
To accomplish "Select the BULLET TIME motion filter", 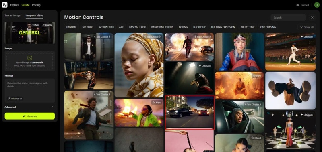I will pos(248,27).
